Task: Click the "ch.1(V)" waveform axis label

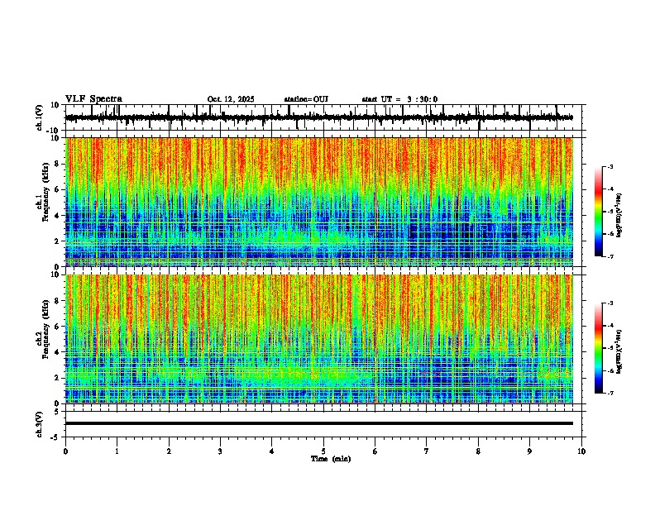Action: coord(39,117)
